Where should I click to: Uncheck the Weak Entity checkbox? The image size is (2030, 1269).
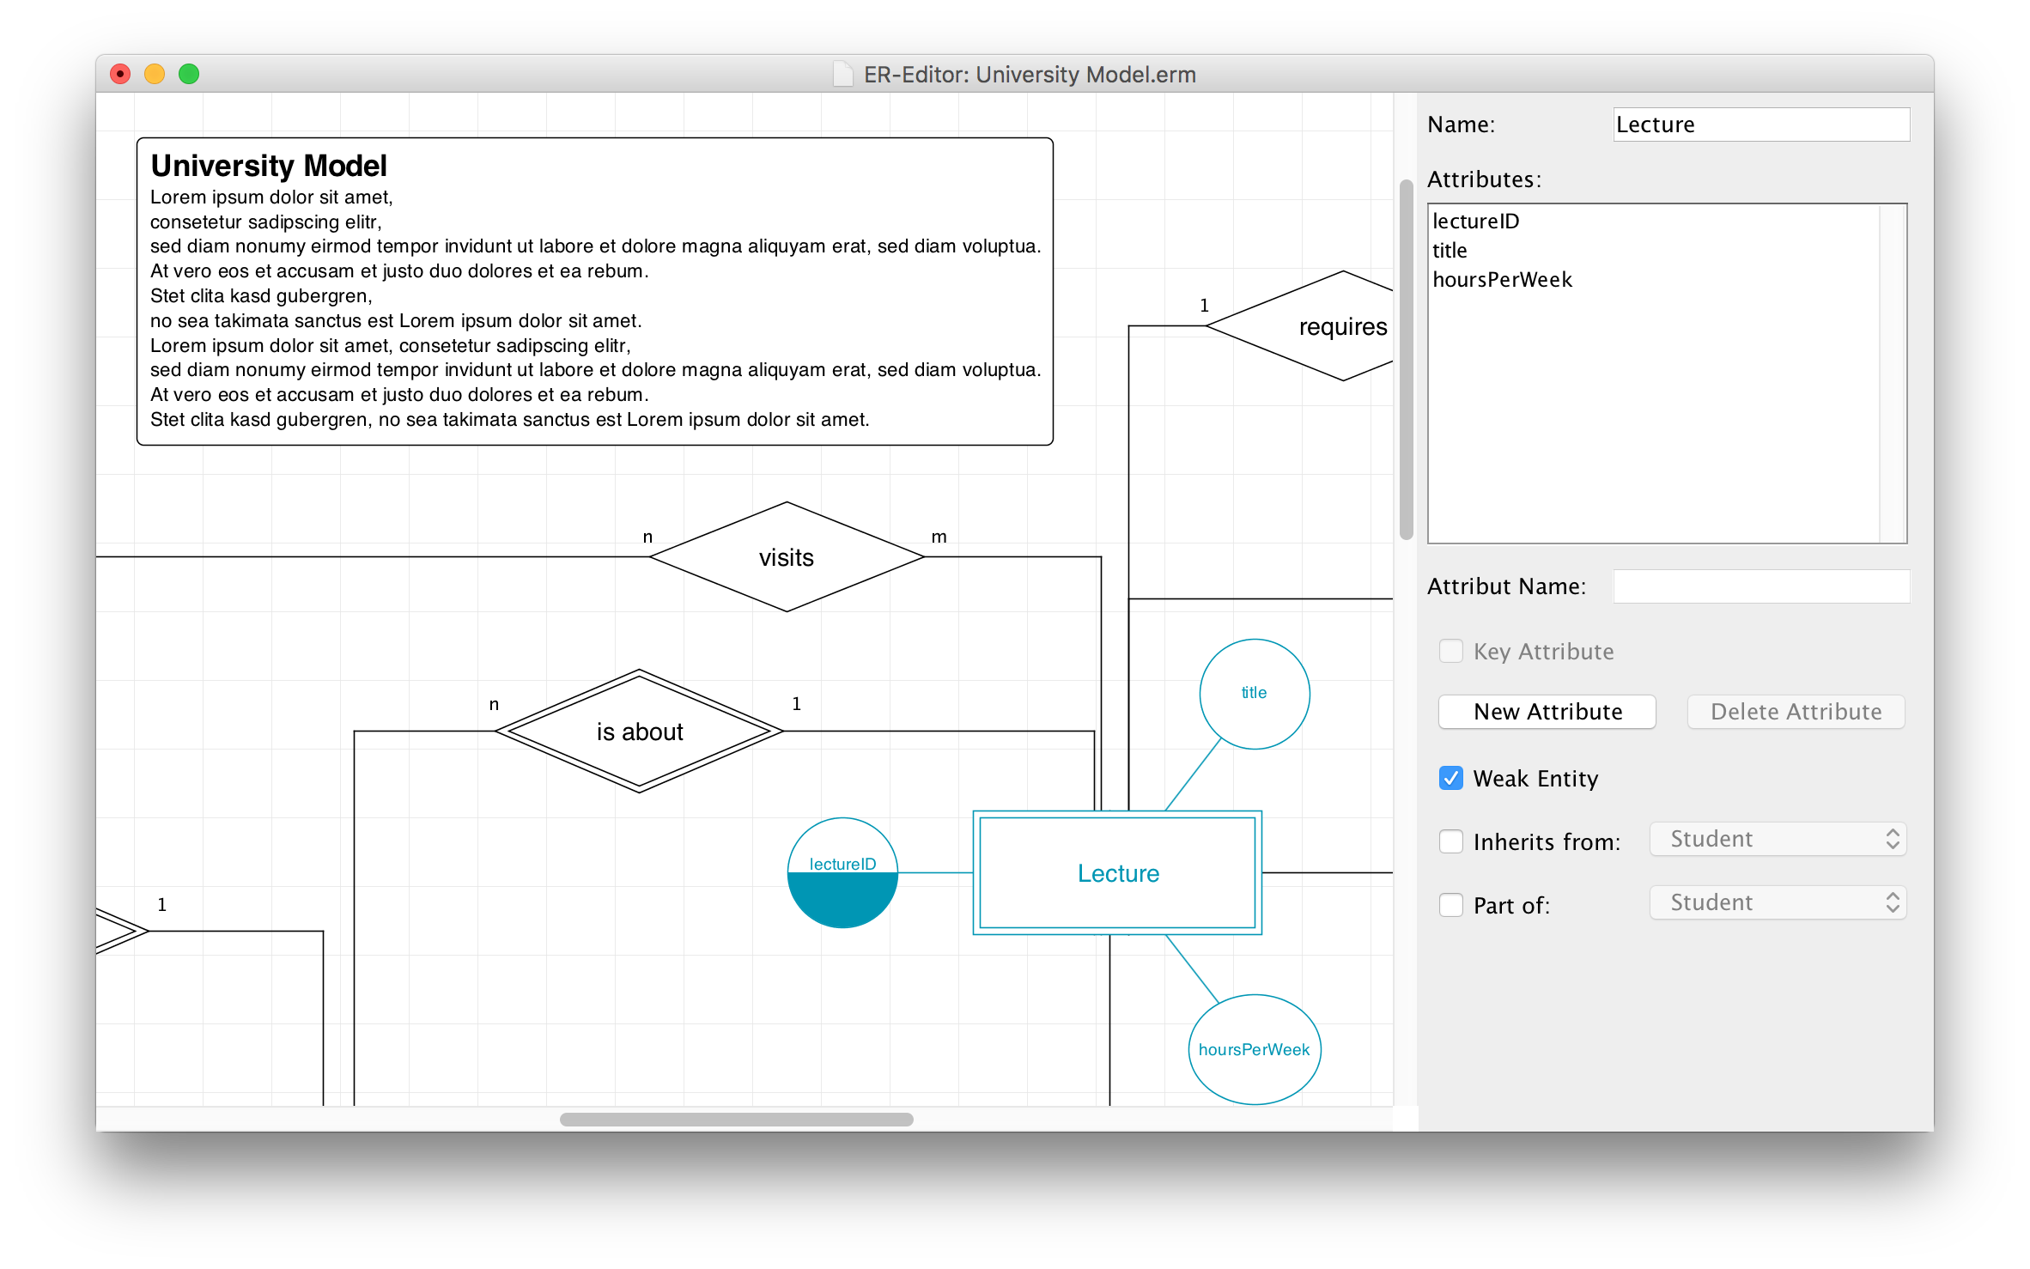1450,778
